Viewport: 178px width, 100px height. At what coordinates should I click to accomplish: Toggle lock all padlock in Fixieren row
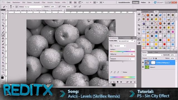pos(156,58)
